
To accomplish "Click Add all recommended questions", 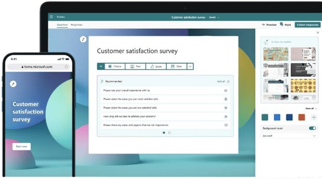I will (x=221, y=81).
